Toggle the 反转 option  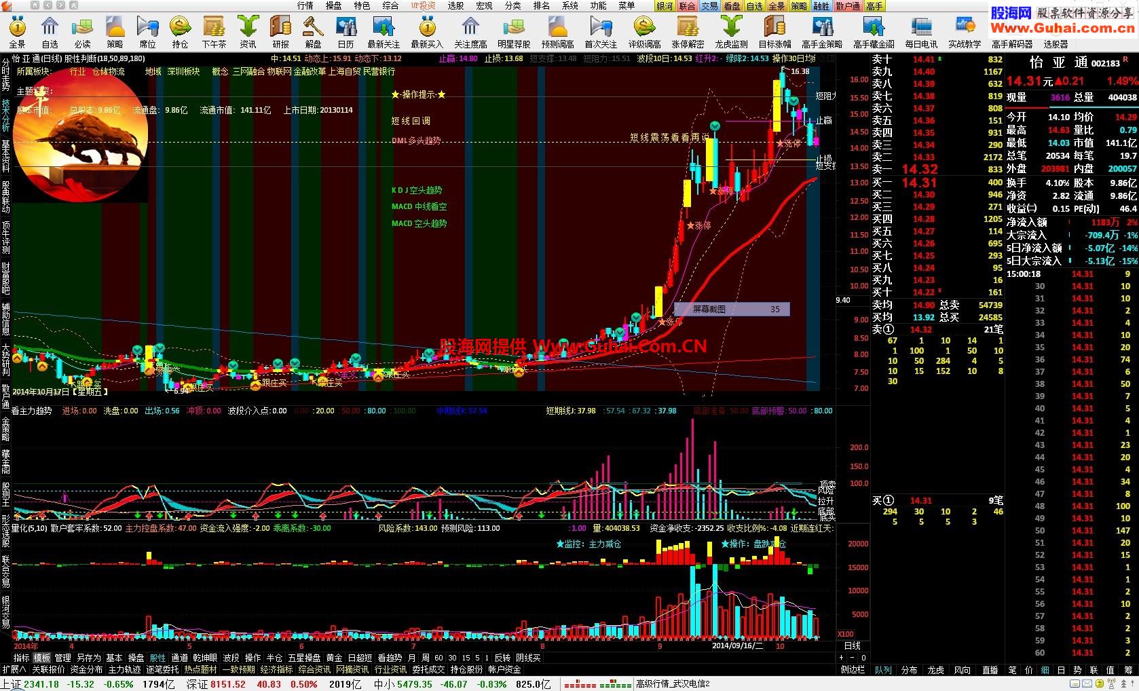502,658
